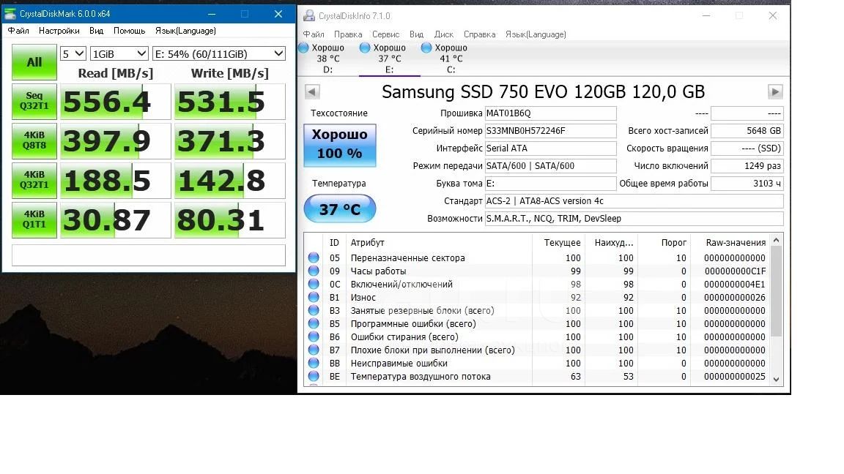Click status circle for attribute B7
Screen dimensions: 844x474
point(314,350)
